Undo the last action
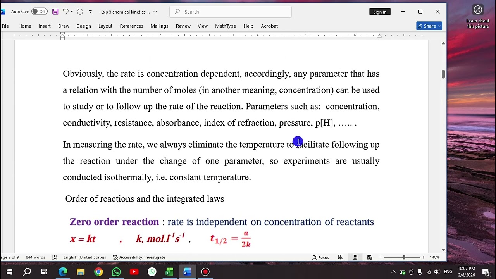496x279 pixels. pos(65,12)
